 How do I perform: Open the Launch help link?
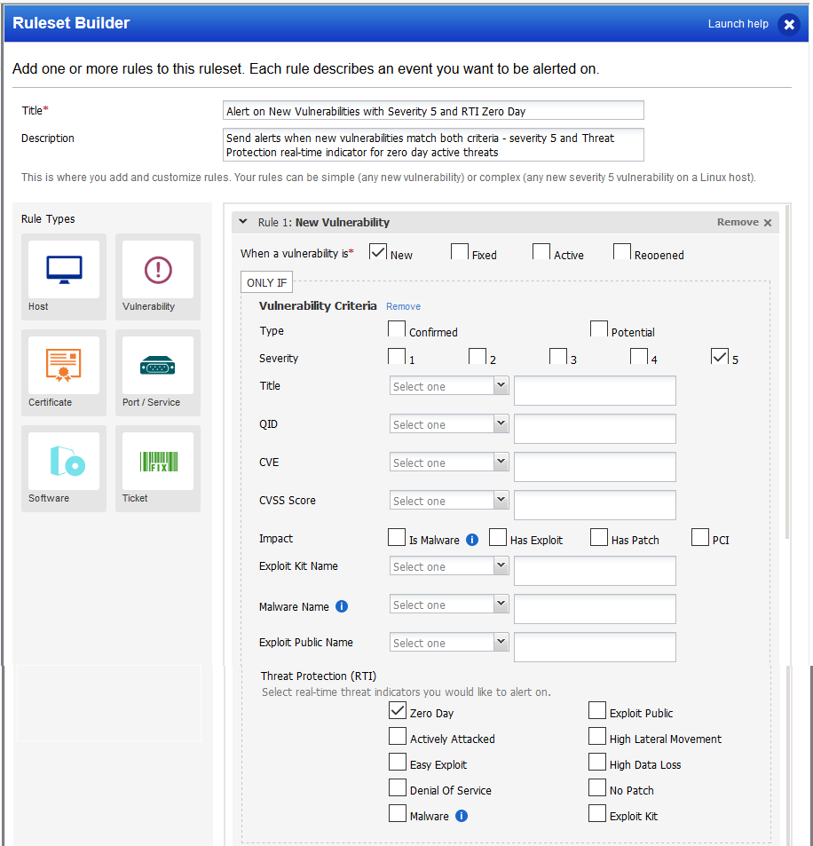[738, 24]
